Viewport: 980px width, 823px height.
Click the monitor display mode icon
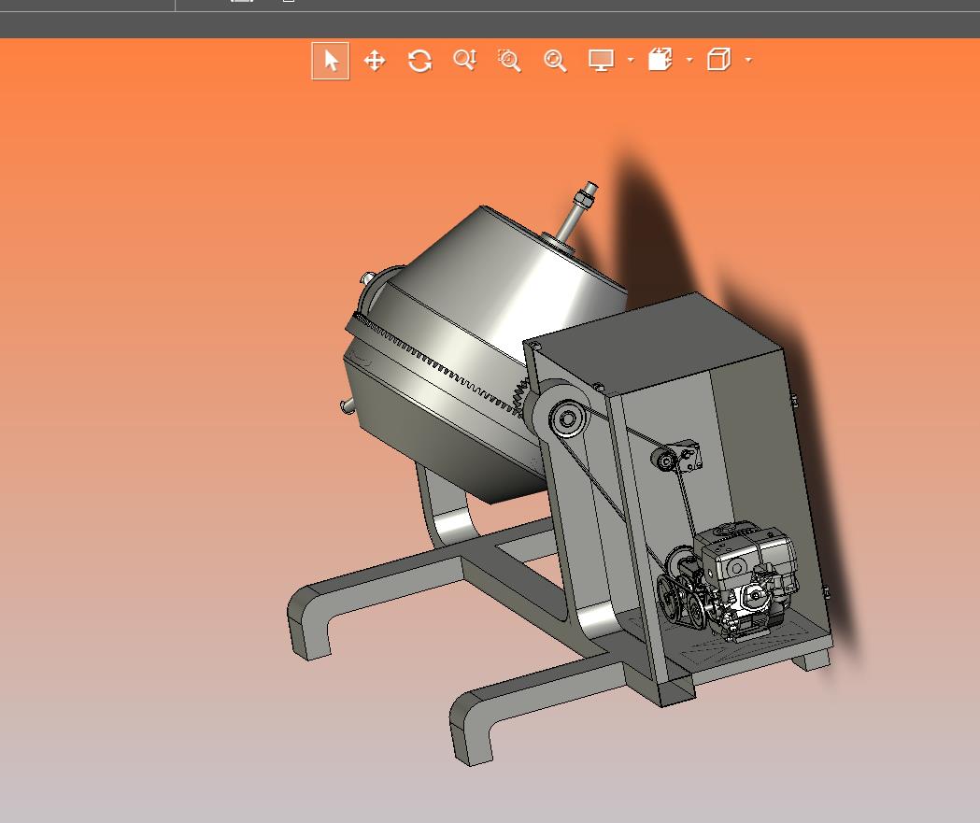point(602,61)
